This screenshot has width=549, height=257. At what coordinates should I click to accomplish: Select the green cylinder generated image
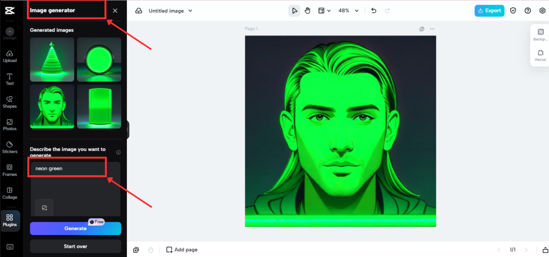point(99,107)
